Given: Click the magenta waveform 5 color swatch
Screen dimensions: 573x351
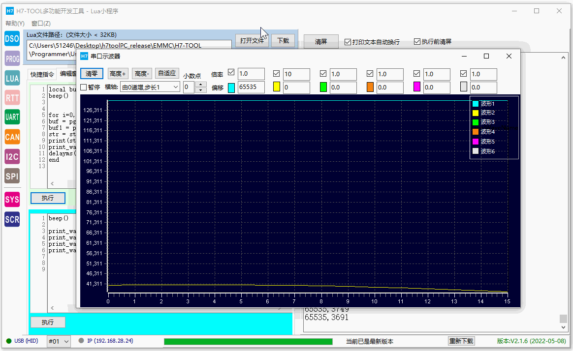Looking at the screenshot, I should click(x=417, y=87).
